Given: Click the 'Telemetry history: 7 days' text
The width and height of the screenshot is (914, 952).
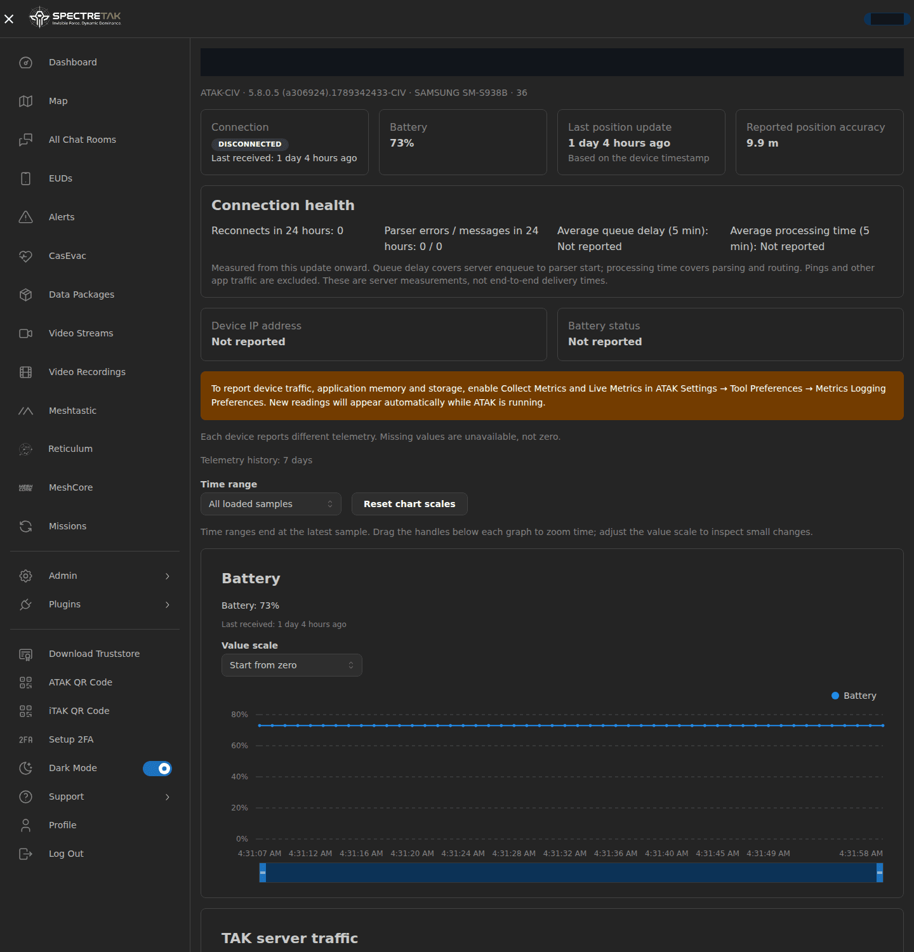Looking at the screenshot, I should [256, 460].
